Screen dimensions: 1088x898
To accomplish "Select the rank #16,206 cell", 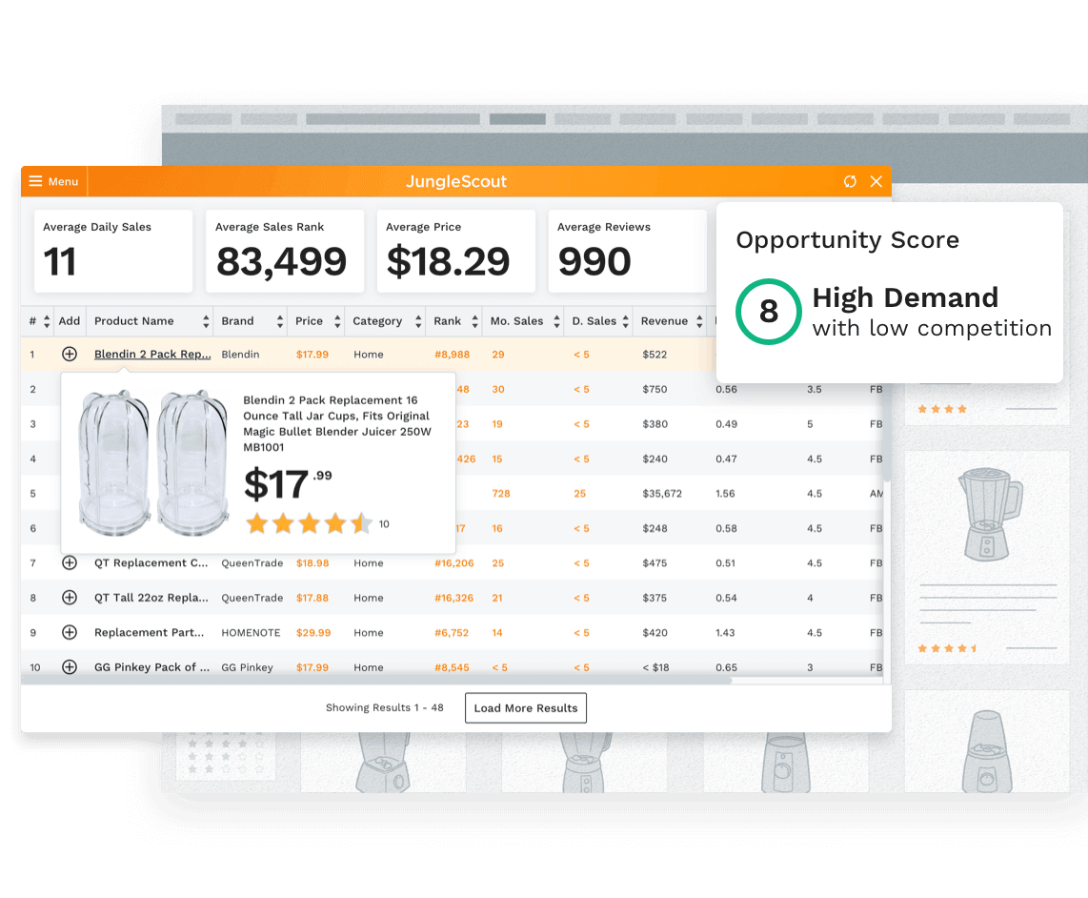I will (x=454, y=563).
